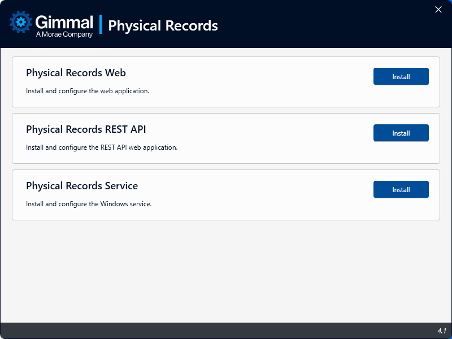
Task: Click the "A Morae Company" tagline
Action: 64,34
